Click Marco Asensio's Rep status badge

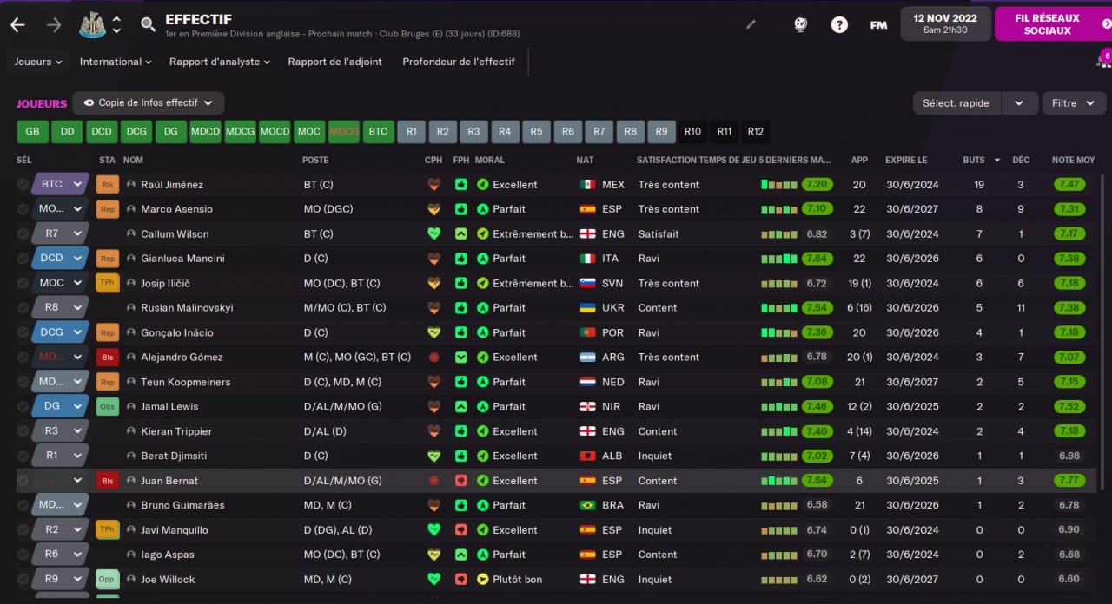(x=107, y=209)
